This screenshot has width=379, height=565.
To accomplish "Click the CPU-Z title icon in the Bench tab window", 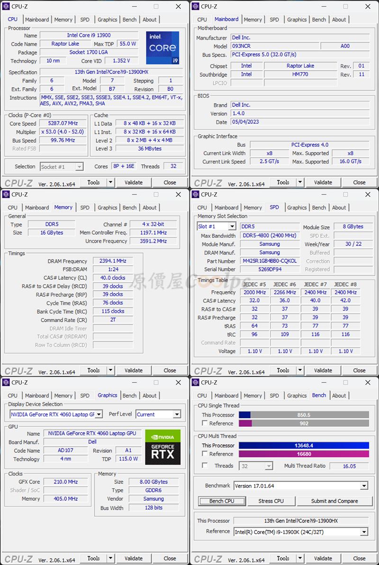I will pyautogui.click(x=196, y=382).
